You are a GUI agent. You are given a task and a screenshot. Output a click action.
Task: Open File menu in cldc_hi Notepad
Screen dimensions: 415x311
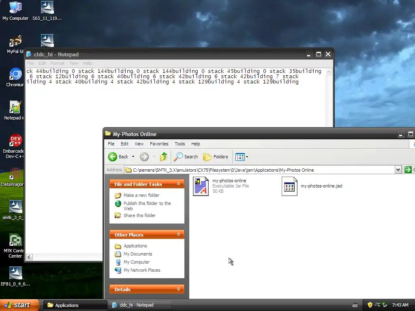click(30, 63)
